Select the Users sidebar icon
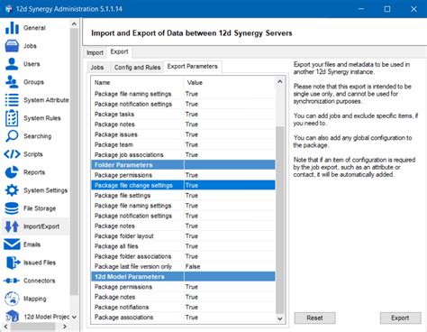Viewport: 427px width, 332px height. point(12,64)
